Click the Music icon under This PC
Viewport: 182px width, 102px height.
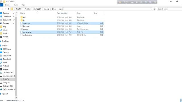[1, 62]
